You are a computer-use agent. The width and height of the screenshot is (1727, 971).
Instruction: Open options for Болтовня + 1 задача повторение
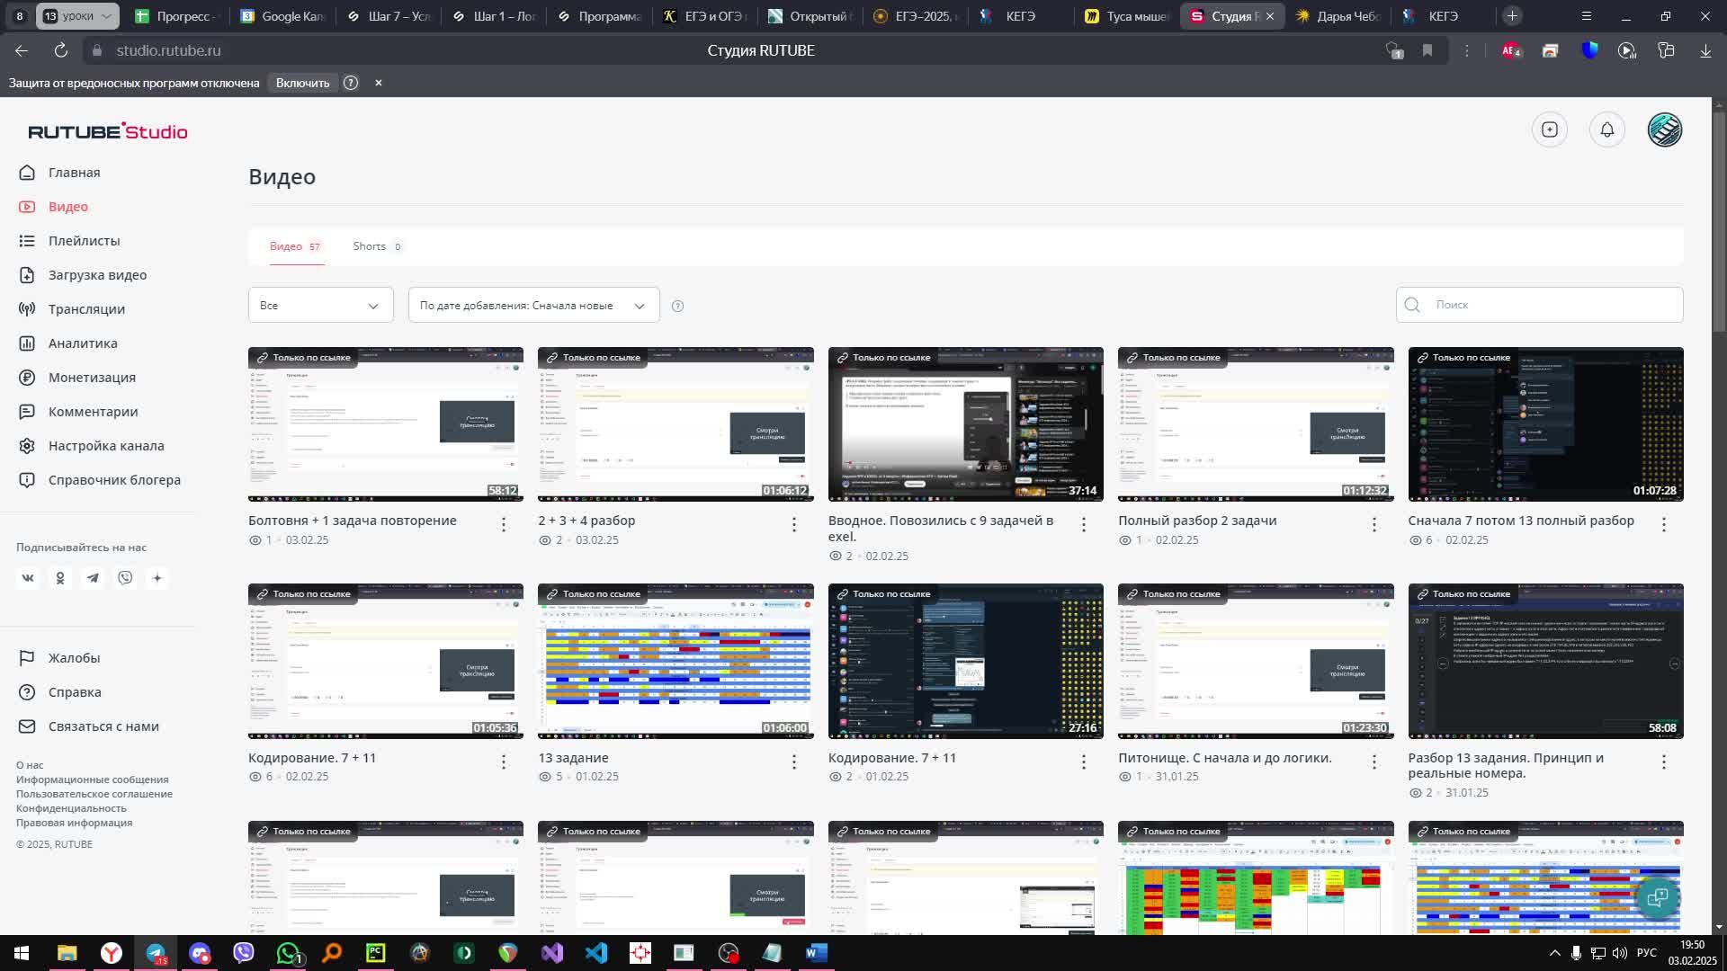point(504,524)
